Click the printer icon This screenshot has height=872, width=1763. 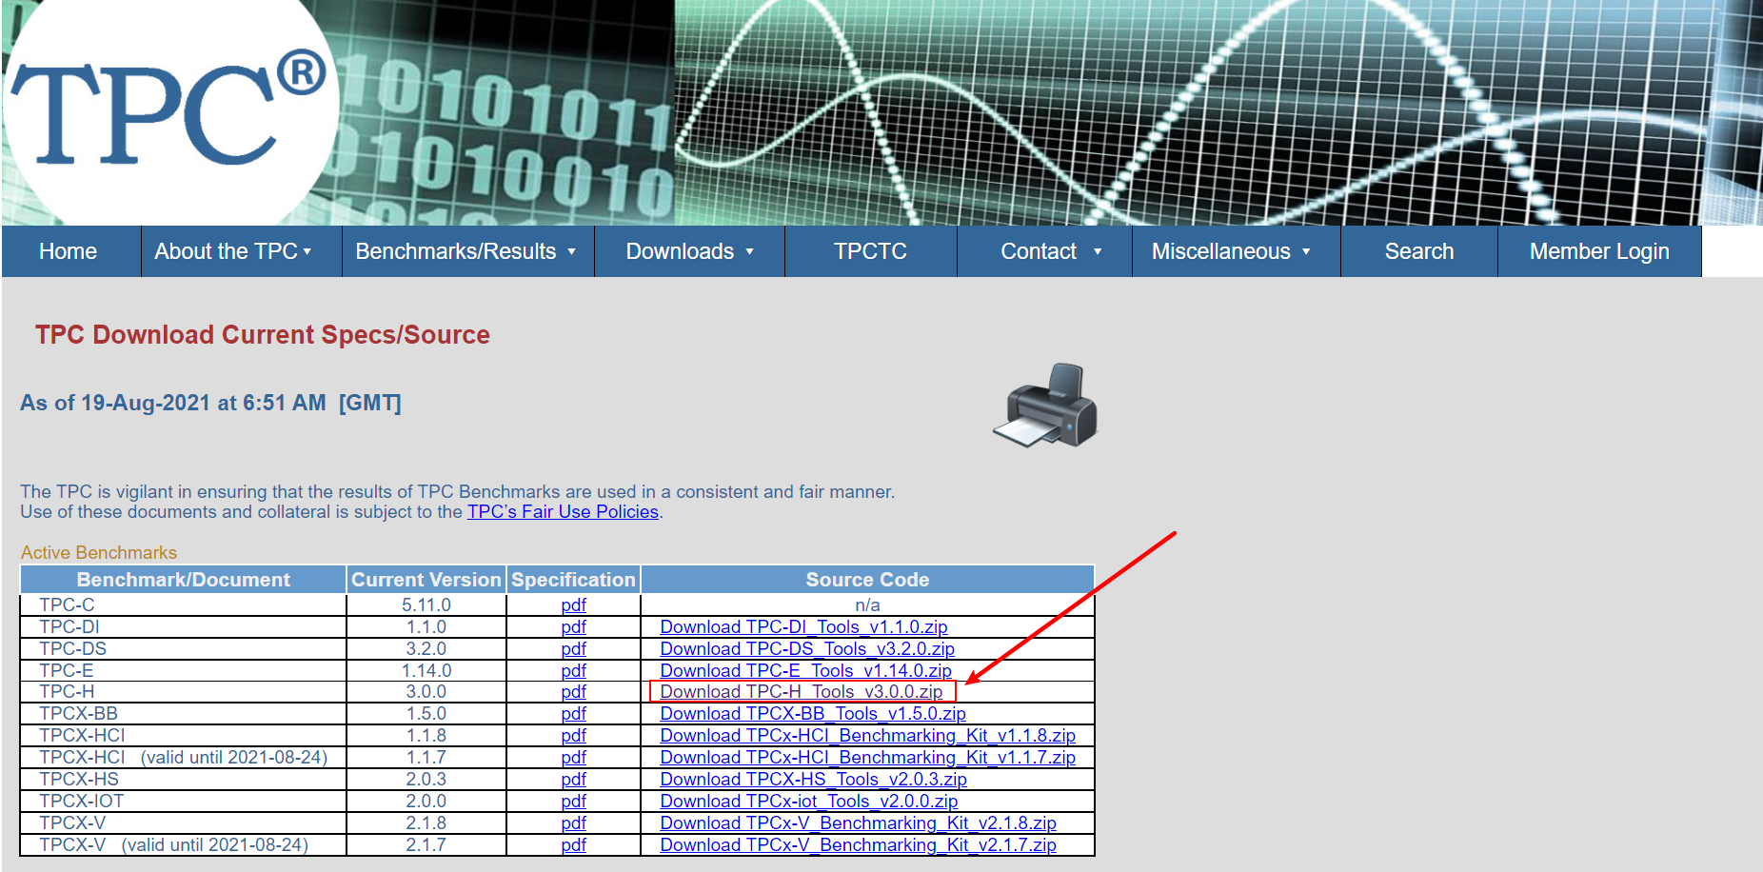pyautogui.click(x=1045, y=405)
